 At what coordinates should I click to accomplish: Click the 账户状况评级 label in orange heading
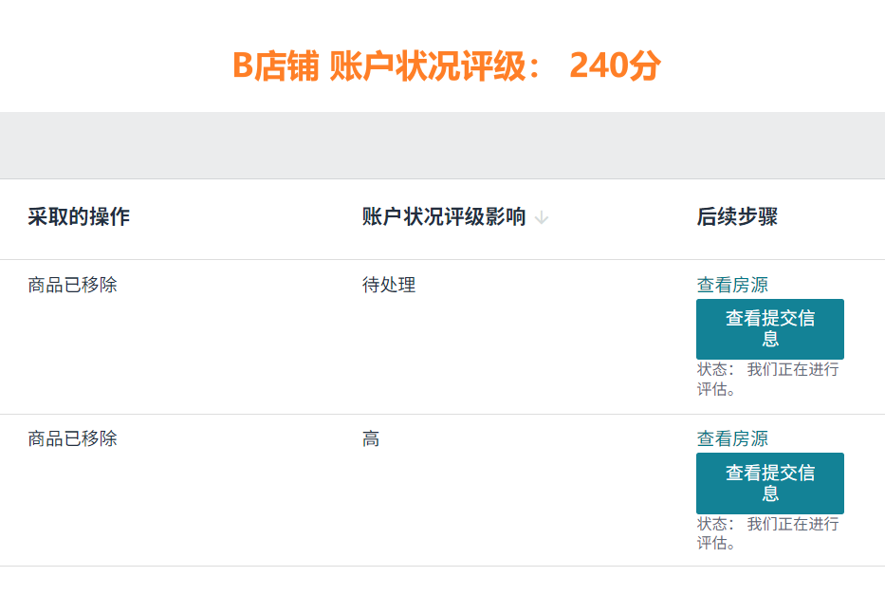(x=428, y=65)
